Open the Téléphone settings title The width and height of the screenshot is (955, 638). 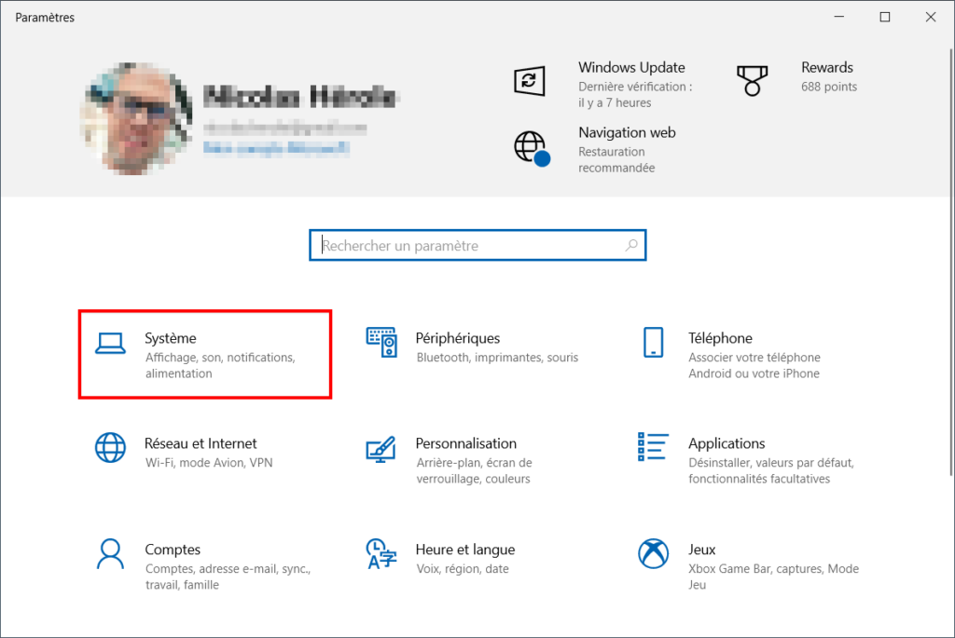pos(720,338)
